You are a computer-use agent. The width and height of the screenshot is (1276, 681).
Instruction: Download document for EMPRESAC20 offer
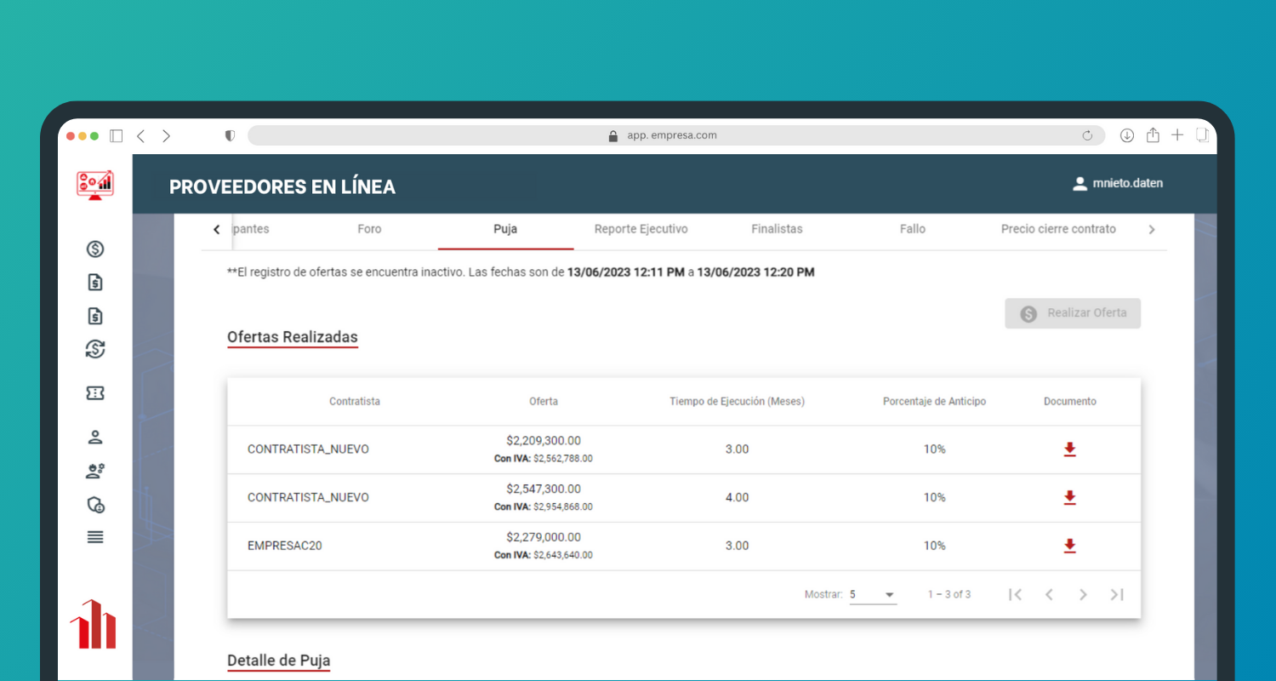point(1069,546)
